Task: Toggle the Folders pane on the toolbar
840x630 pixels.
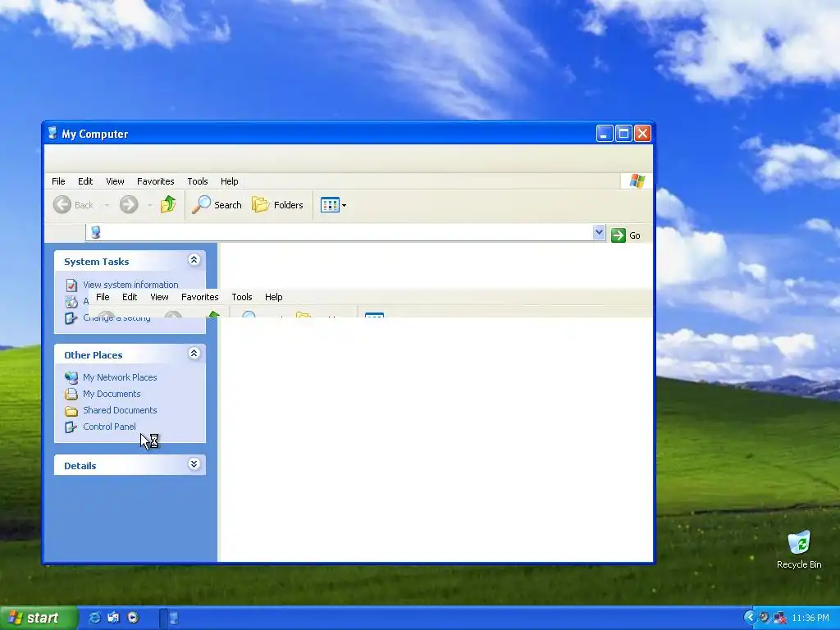Action: [277, 204]
